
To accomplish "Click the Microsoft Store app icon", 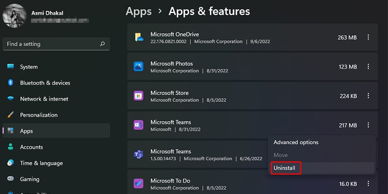I will tap(139, 96).
